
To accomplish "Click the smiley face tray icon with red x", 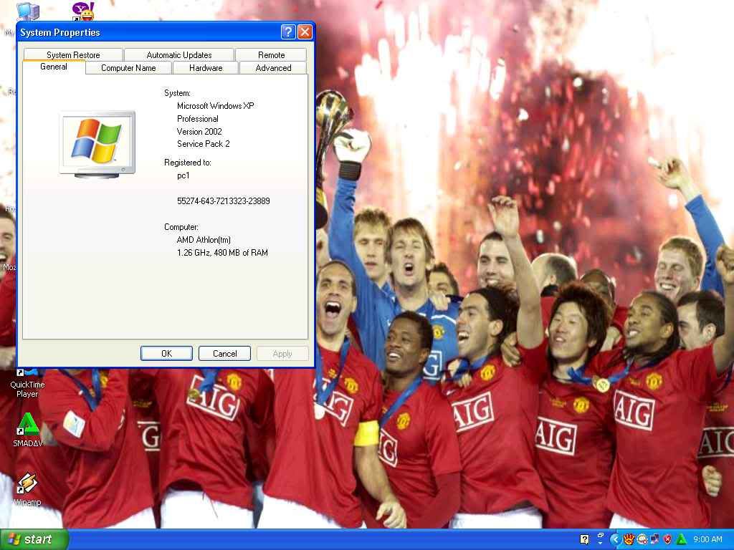I will coord(642,539).
